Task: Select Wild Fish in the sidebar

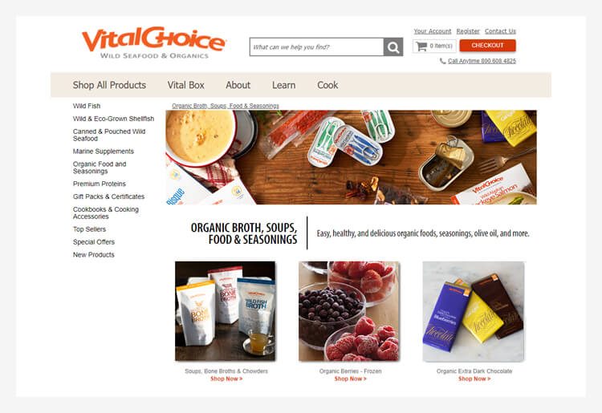Action: point(87,106)
